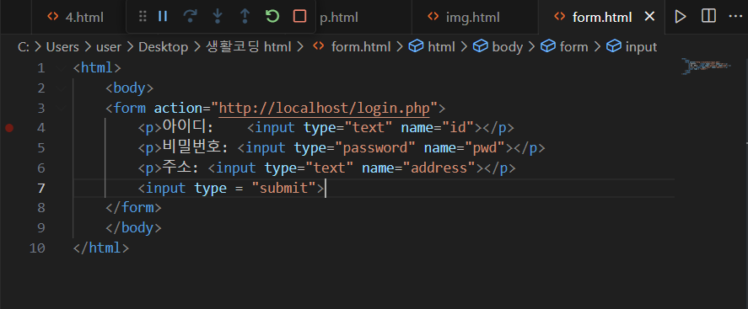Open the 생활코딩 html folder breadcrumb
The width and height of the screenshot is (748, 309).
pyautogui.click(x=249, y=46)
